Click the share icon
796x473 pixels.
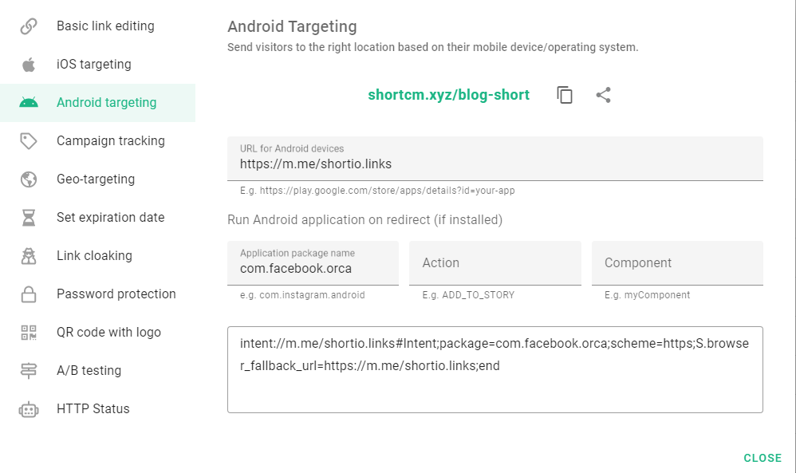[603, 94]
